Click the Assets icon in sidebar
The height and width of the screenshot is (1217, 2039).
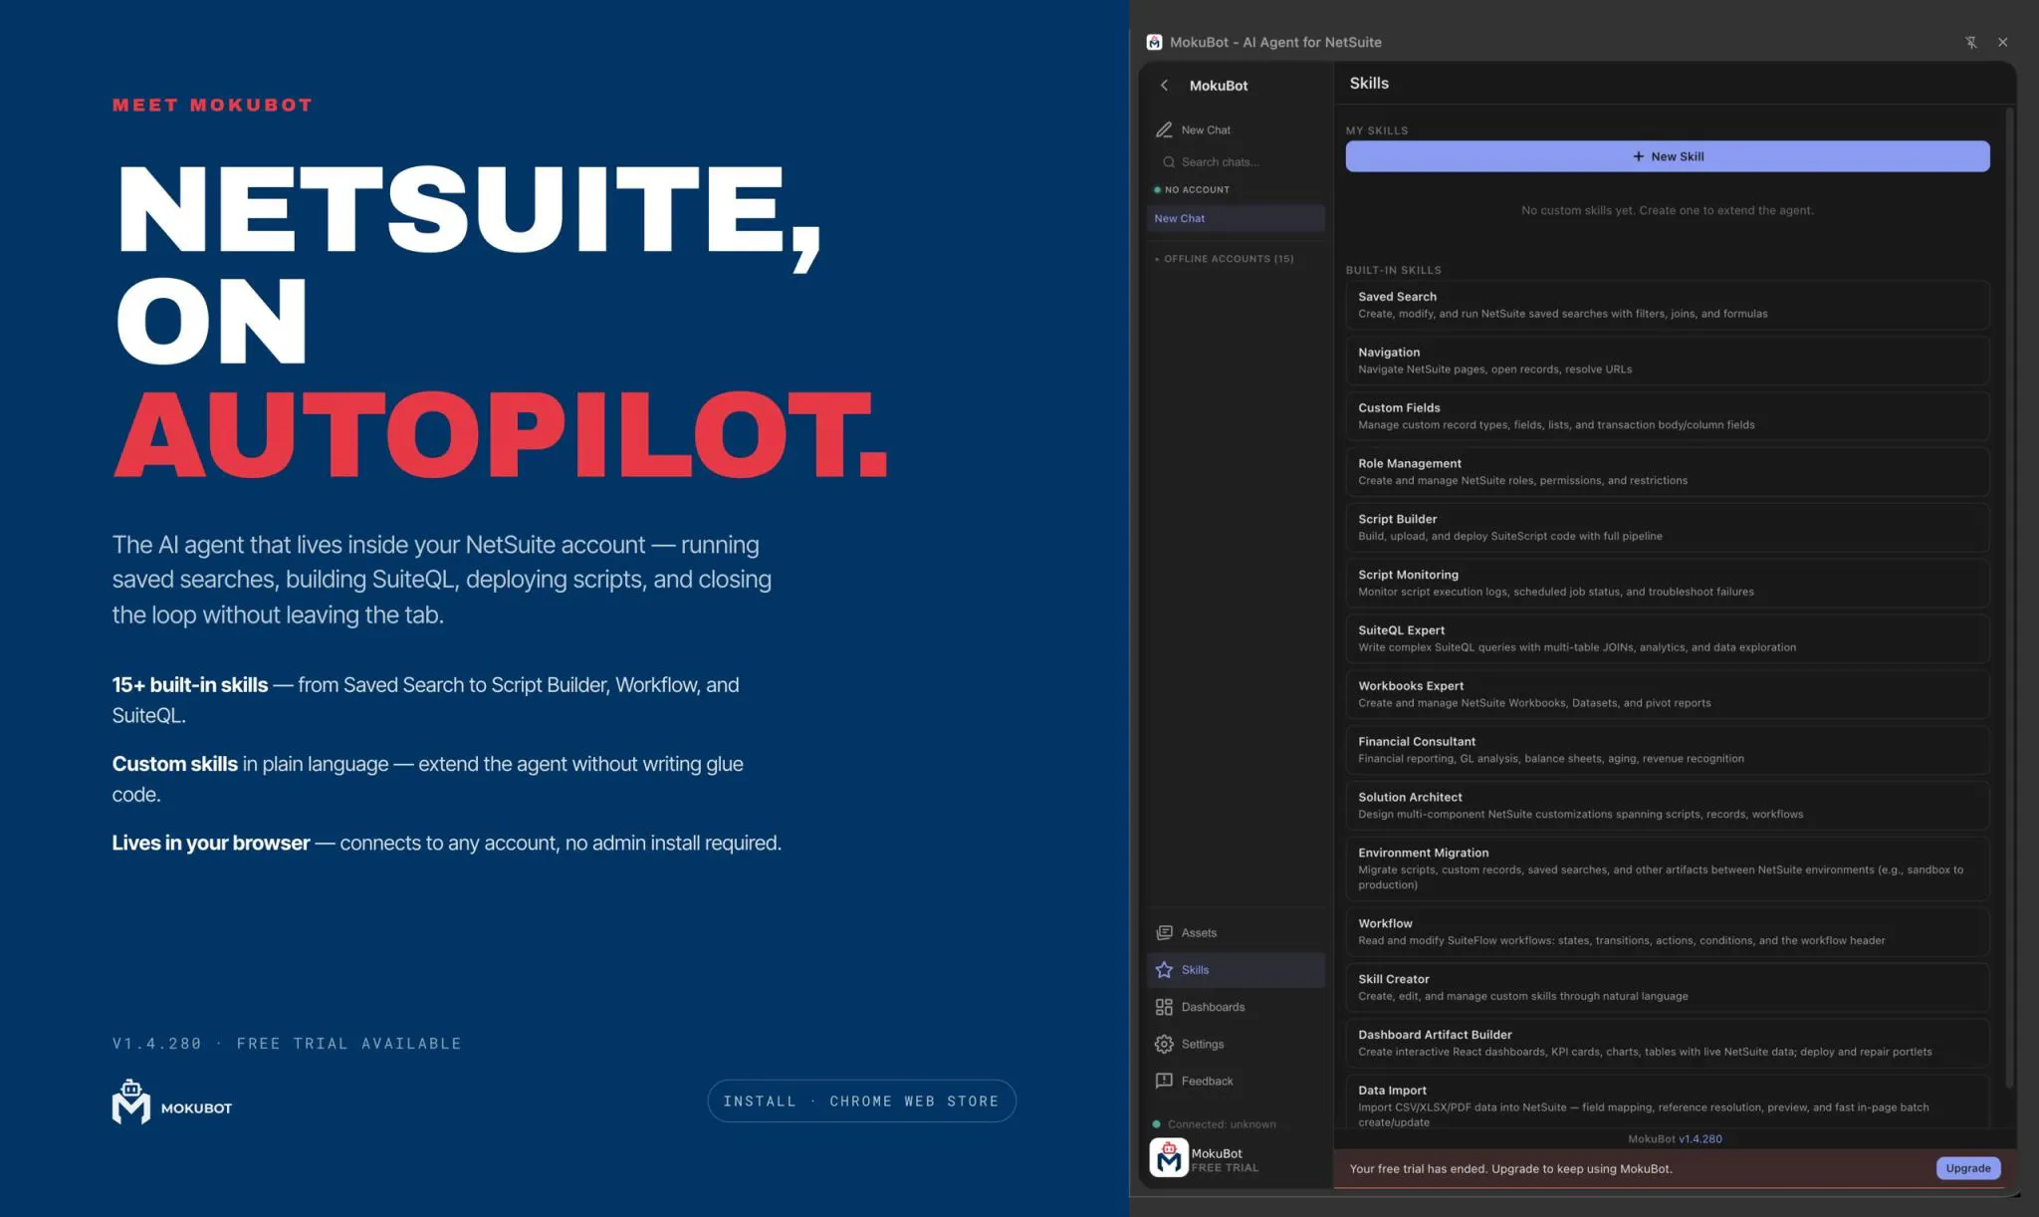pyautogui.click(x=1164, y=933)
